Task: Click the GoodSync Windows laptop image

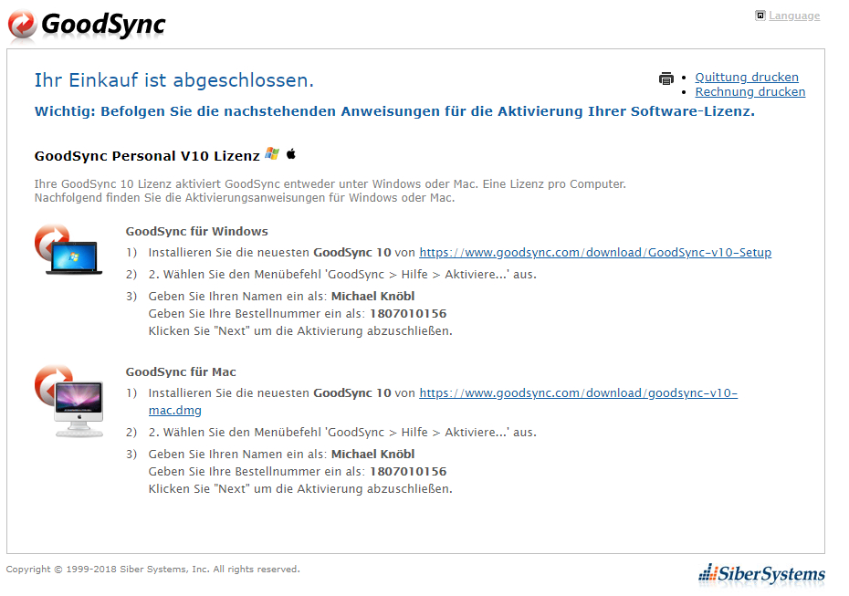Action: (x=68, y=249)
